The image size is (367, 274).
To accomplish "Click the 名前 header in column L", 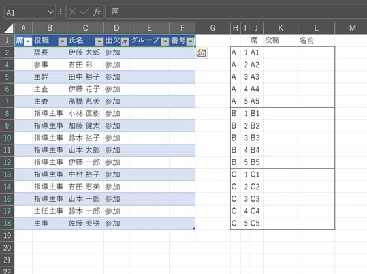I will 316,40.
